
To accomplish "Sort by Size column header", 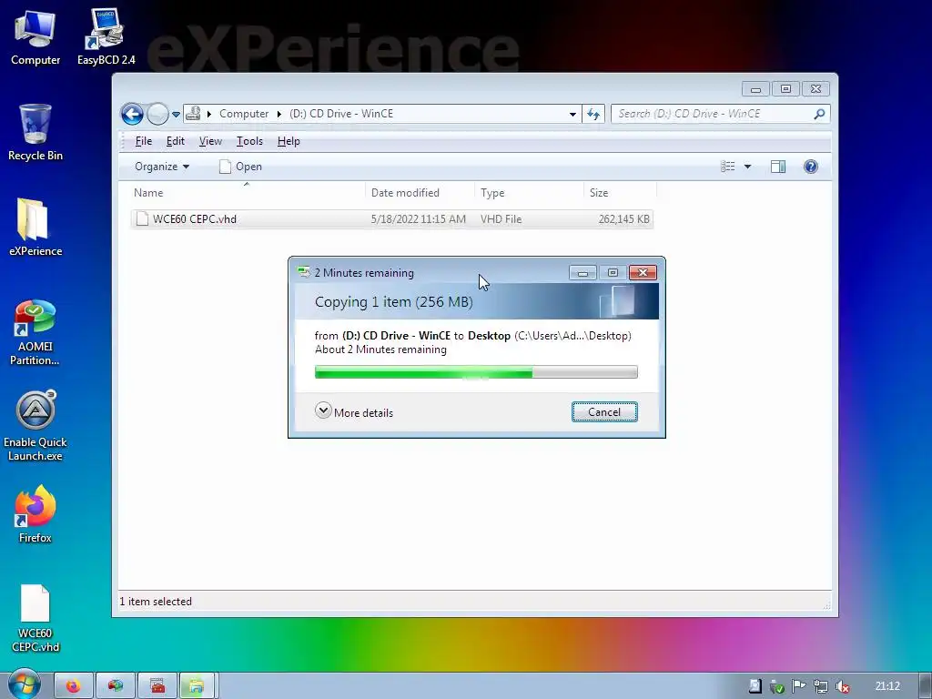I will point(620,193).
